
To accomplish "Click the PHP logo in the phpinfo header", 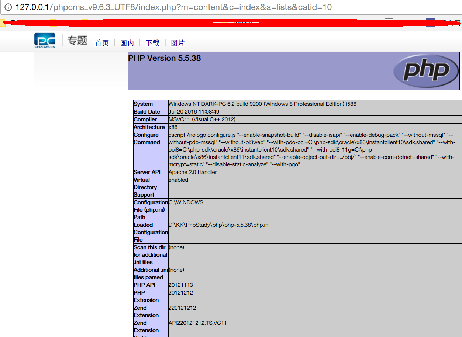I will pos(426,70).
